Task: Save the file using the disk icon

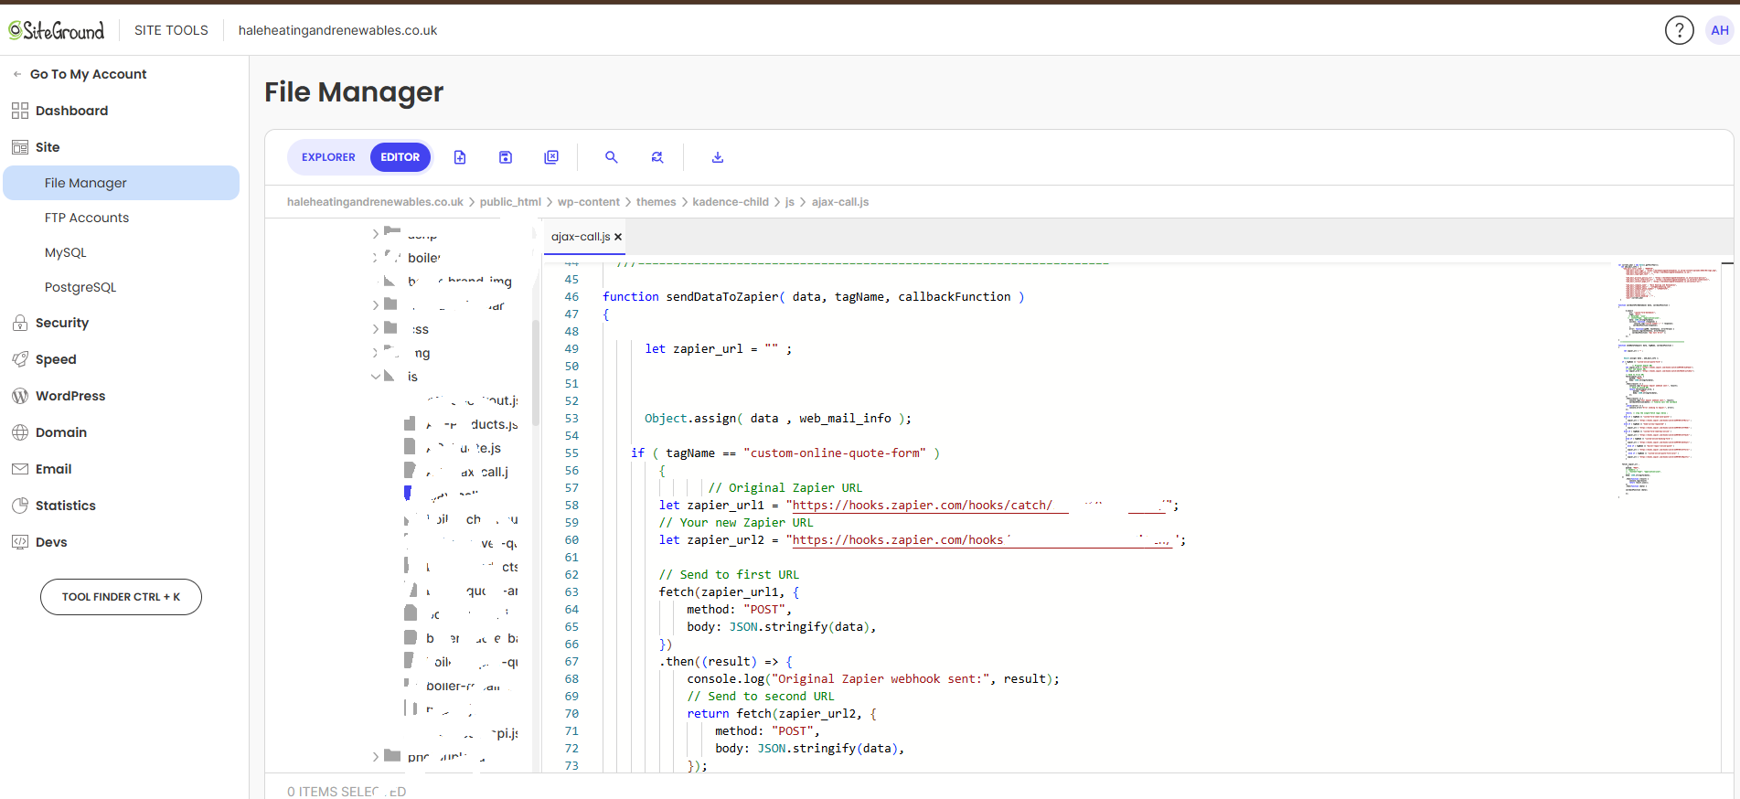Action: click(506, 157)
